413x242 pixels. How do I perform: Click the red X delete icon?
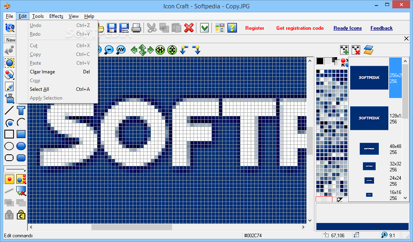coord(189,28)
